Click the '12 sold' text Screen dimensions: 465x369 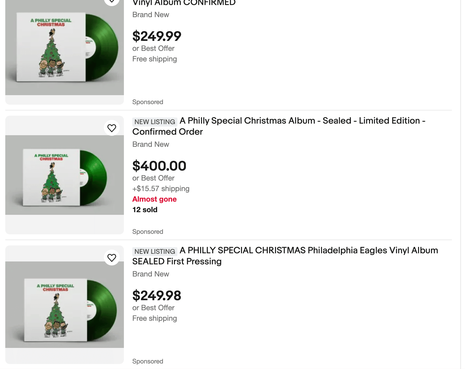point(145,210)
